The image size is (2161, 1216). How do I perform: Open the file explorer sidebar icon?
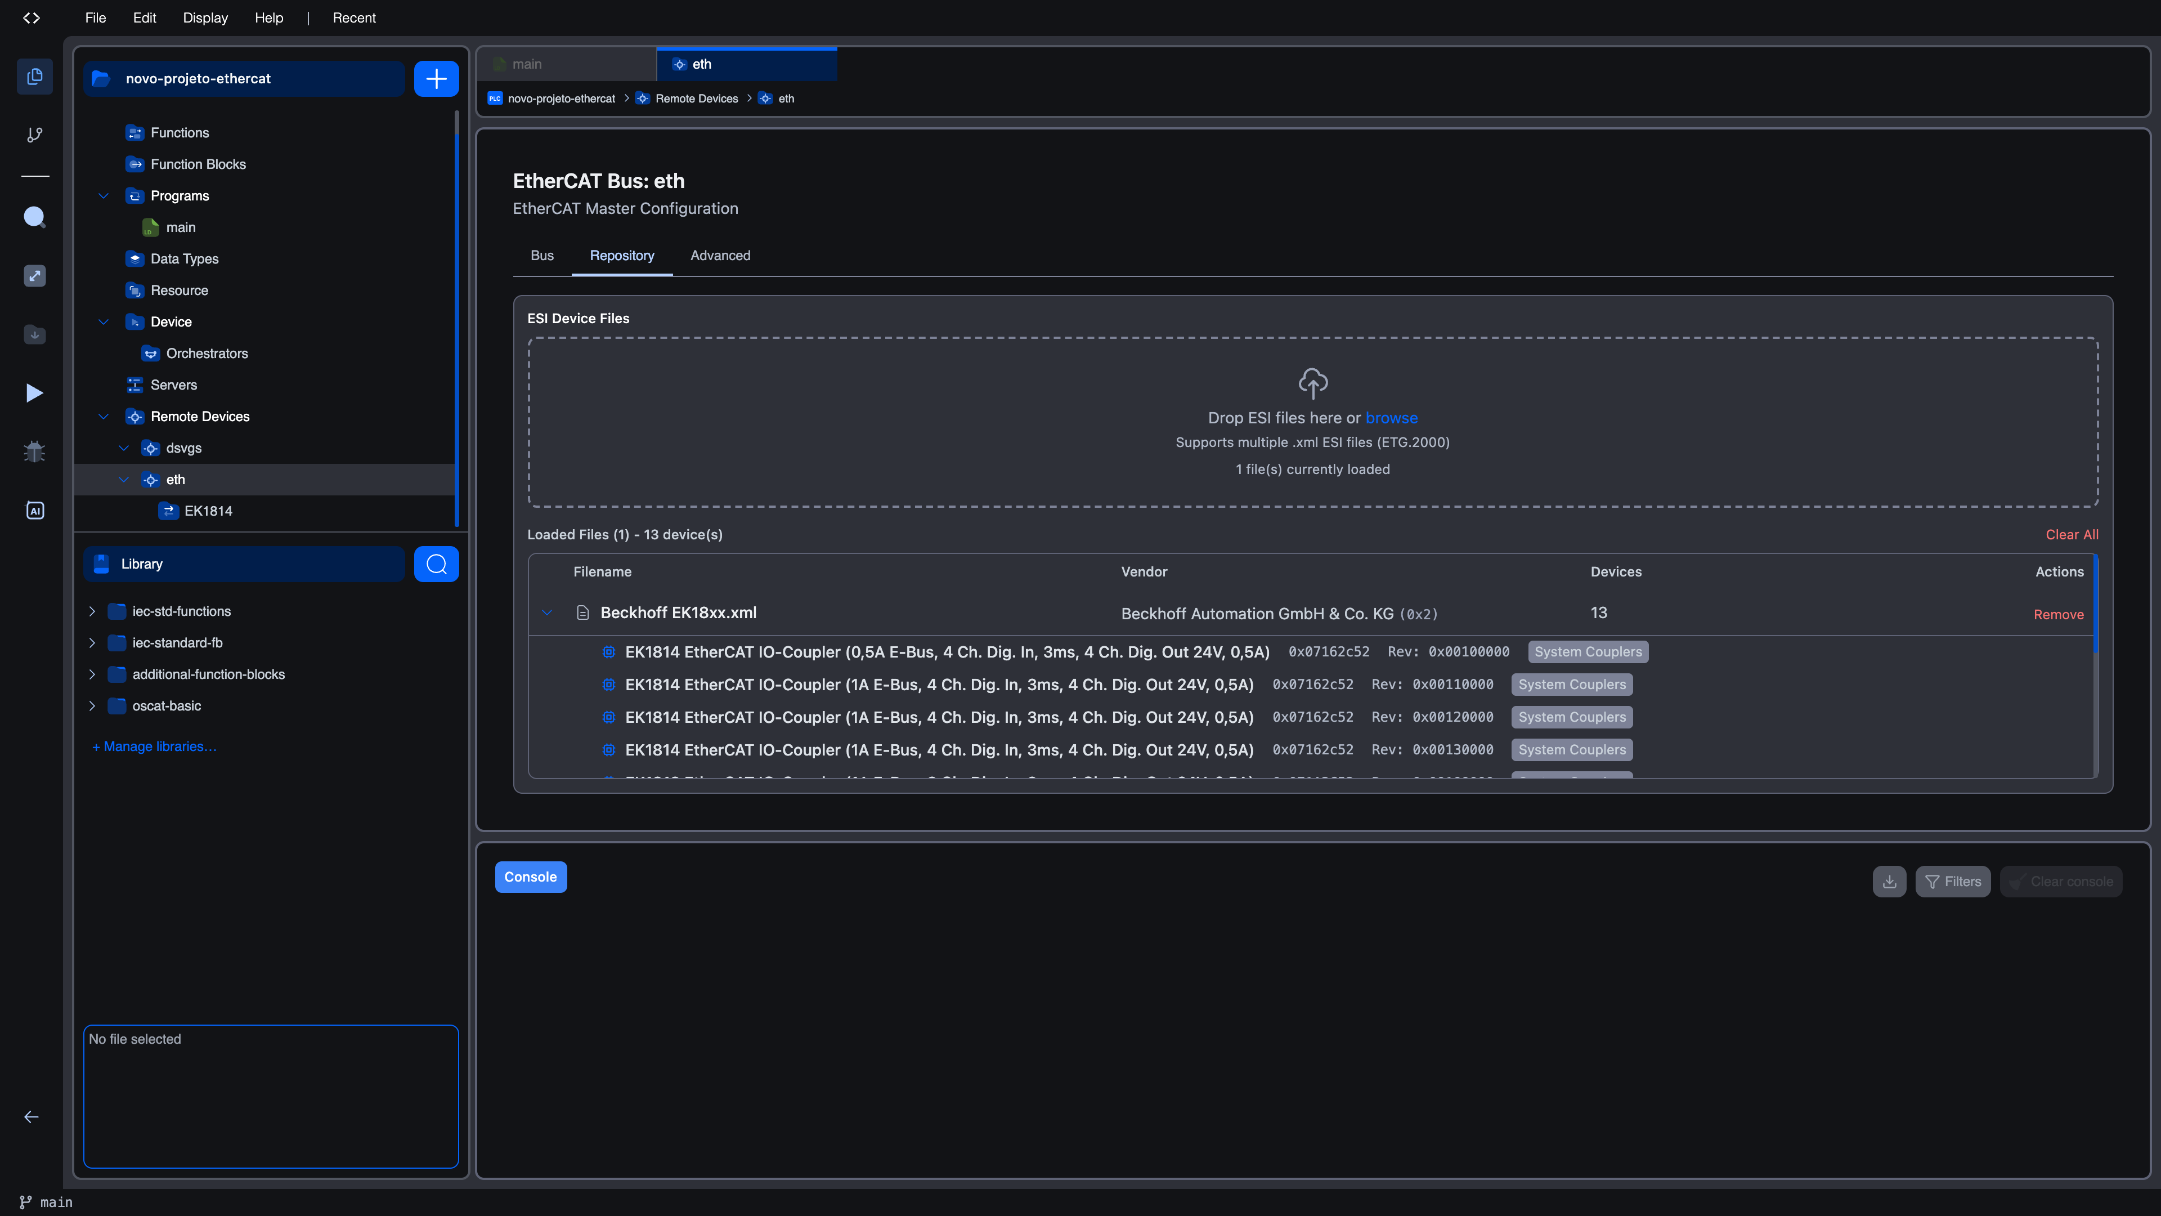point(34,77)
